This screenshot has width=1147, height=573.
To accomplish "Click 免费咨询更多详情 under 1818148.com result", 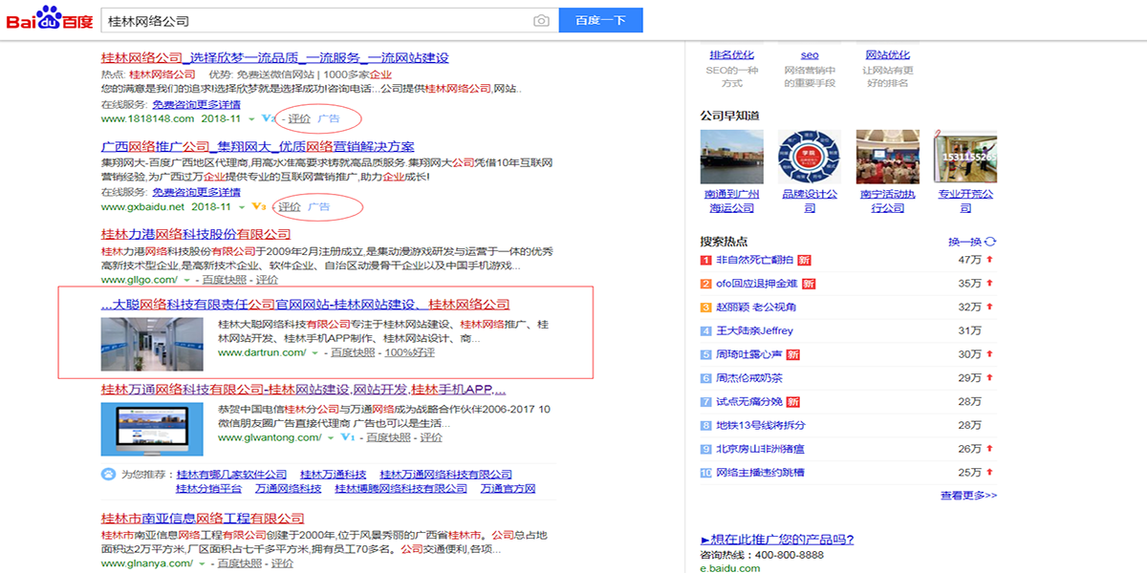I will (196, 104).
